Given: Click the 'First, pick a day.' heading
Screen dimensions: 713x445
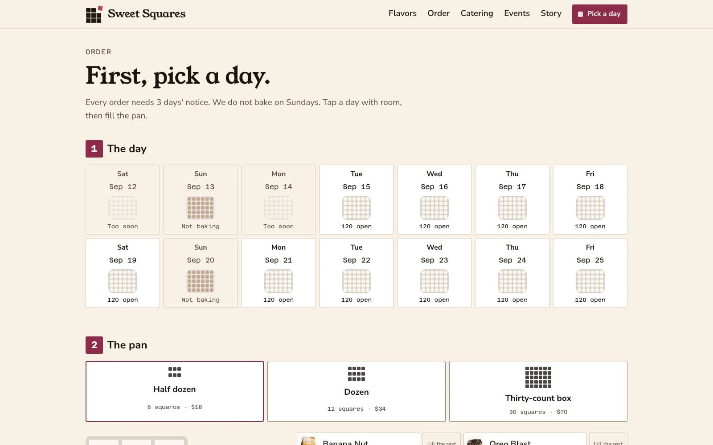Looking at the screenshot, I should (x=178, y=76).
